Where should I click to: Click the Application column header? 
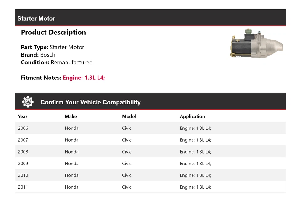coord(192,116)
